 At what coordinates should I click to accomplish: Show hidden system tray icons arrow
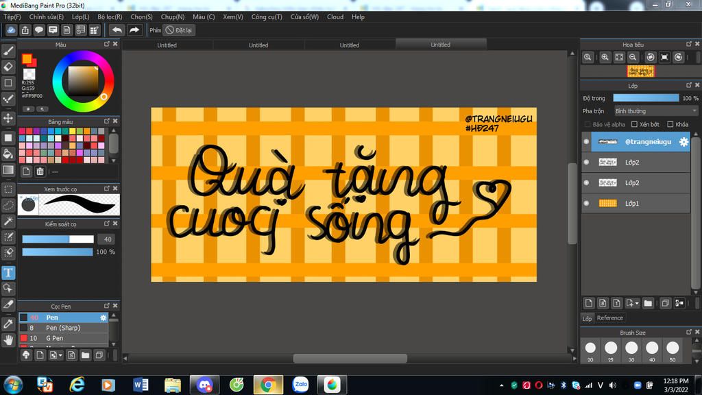[x=501, y=385]
